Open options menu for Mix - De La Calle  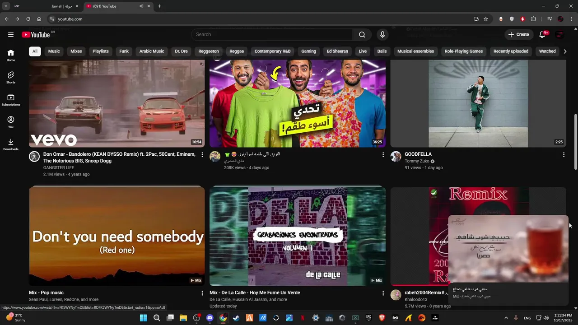coord(383,293)
